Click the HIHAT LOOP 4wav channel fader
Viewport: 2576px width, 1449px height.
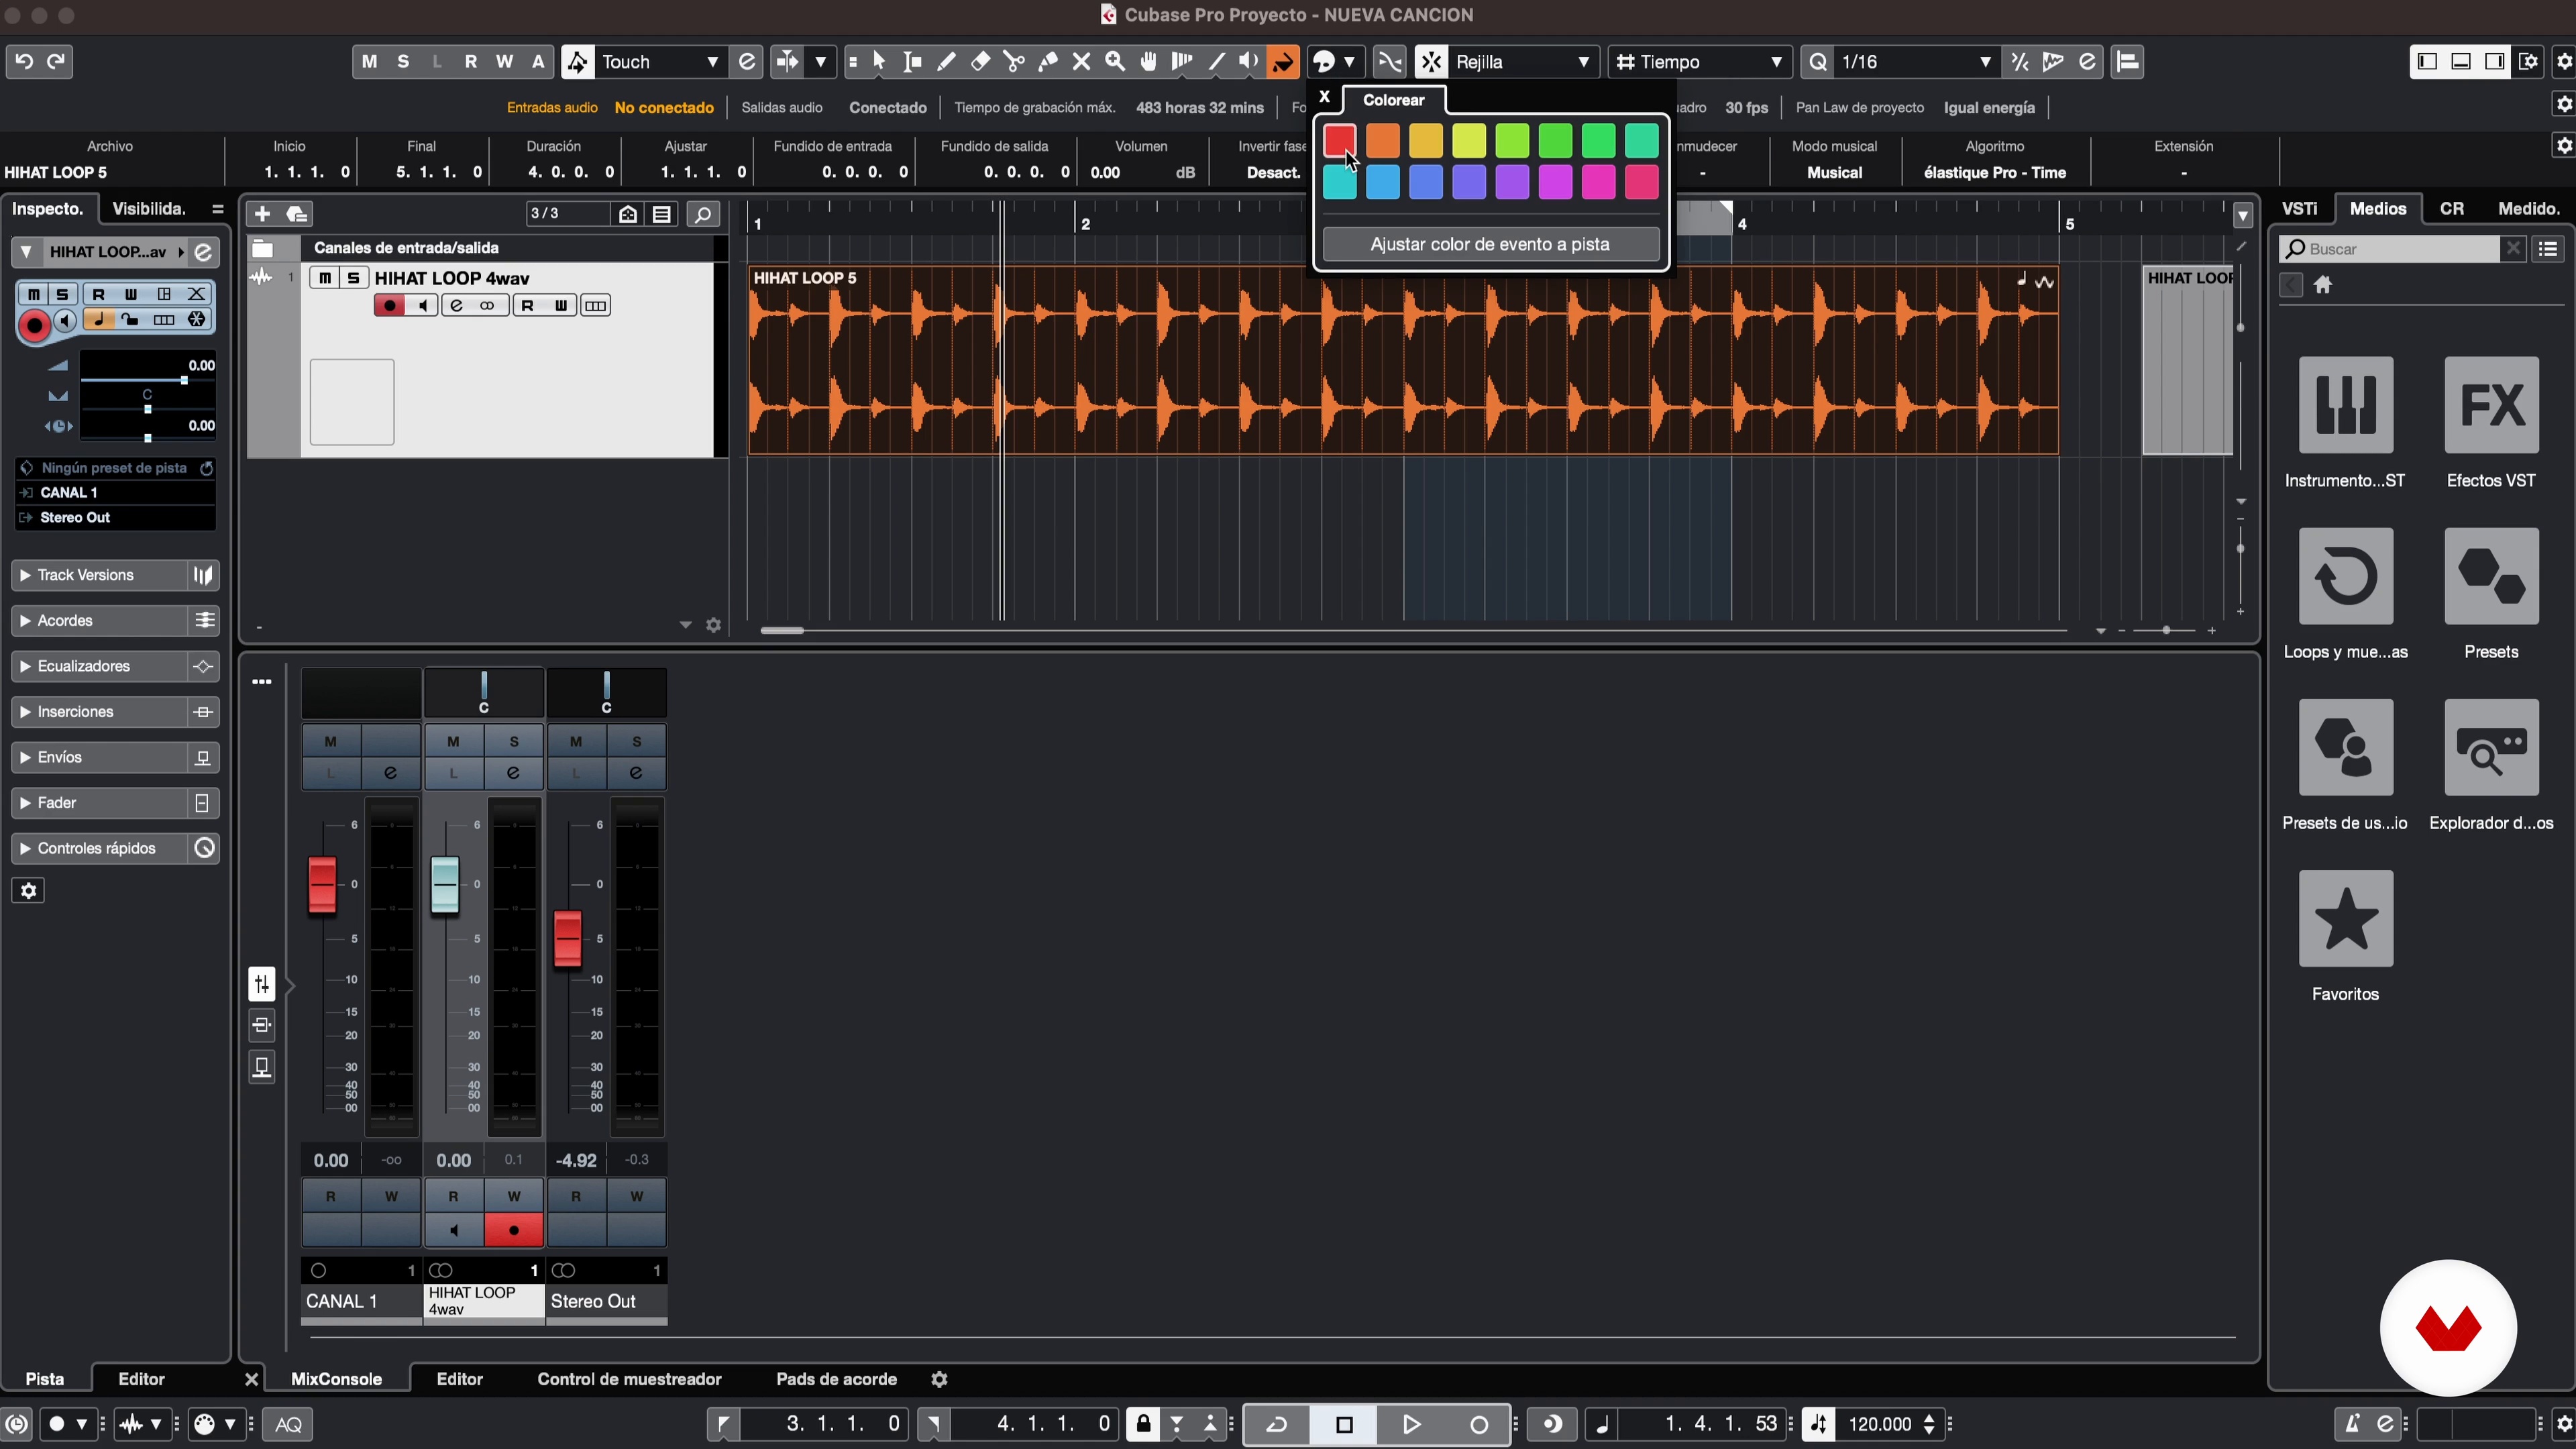coord(445,885)
